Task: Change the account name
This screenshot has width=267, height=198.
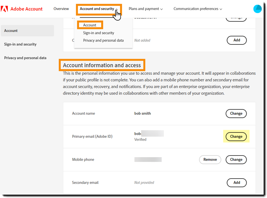Action: coord(236,113)
